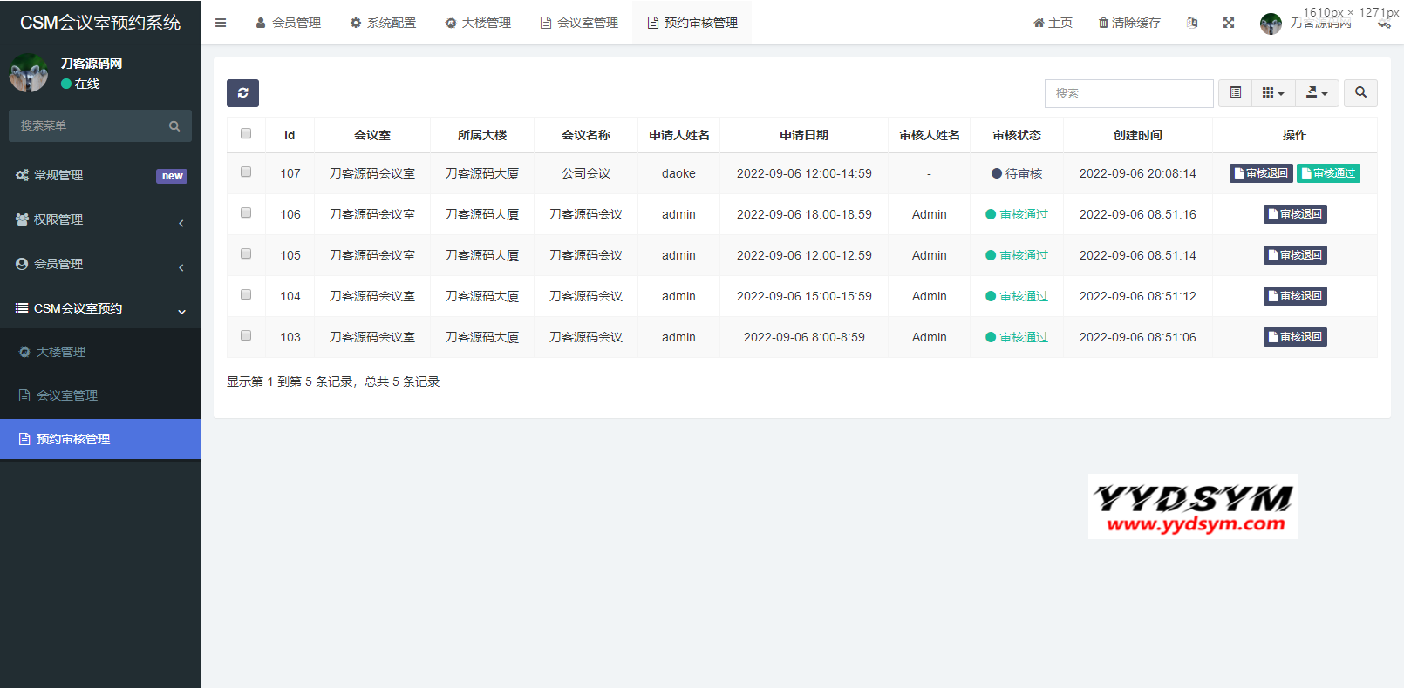Expand the 权限管理 sidebar menu

(x=100, y=219)
